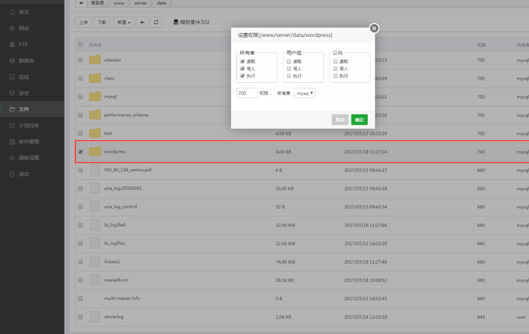Click the 取消 cancel button

340,120
